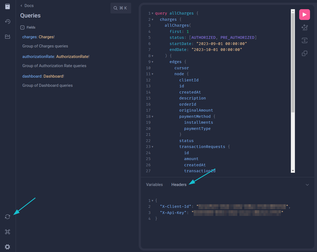This screenshot has width=317, height=252.
Task: Fold the edges block at line 9
Action: pyautogui.click(x=152, y=62)
